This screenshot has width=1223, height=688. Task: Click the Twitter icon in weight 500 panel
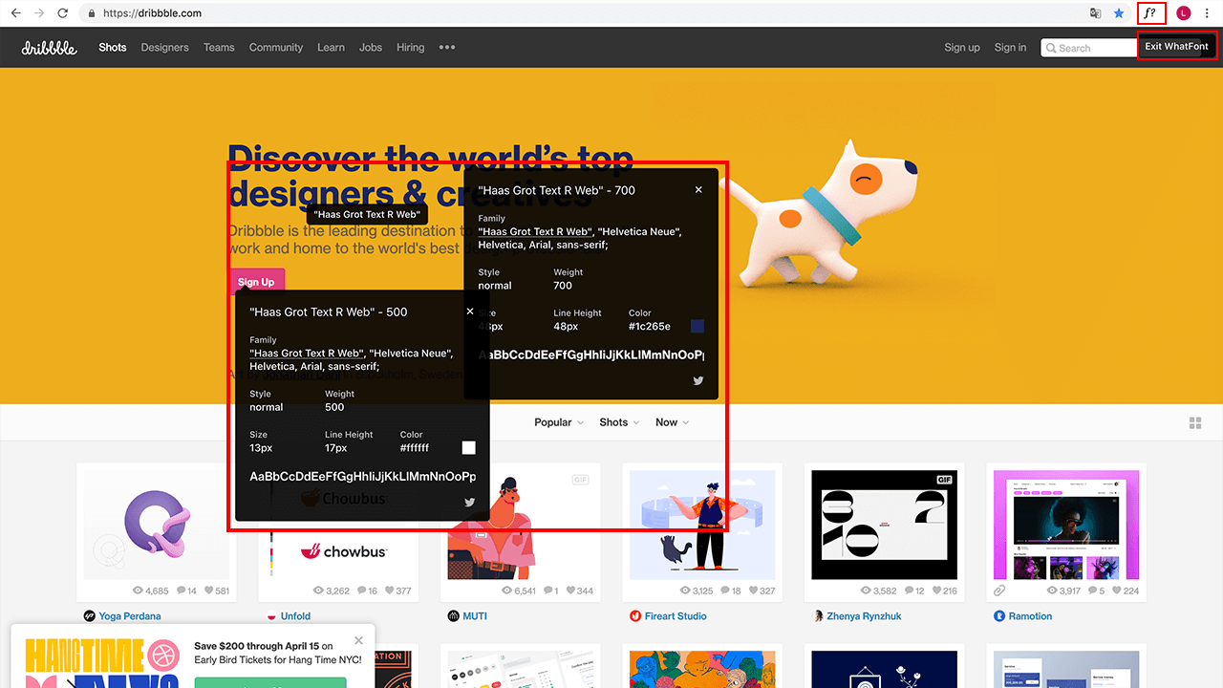click(469, 502)
